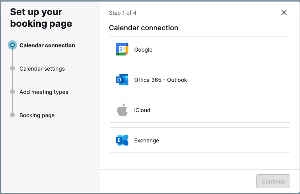Click the Google Calendar icon
The image size is (300, 194).
coord(122,50)
